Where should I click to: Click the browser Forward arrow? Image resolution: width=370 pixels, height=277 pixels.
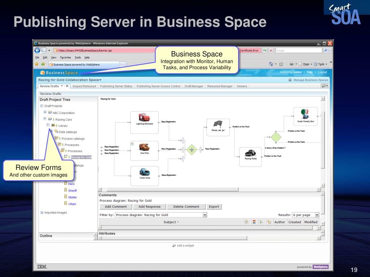tap(44, 50)
